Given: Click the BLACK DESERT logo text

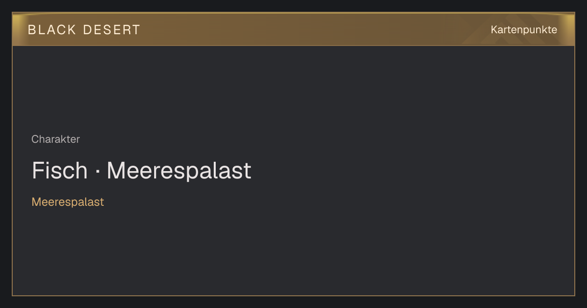Looking at the screenshot, I should pos(84,30).
